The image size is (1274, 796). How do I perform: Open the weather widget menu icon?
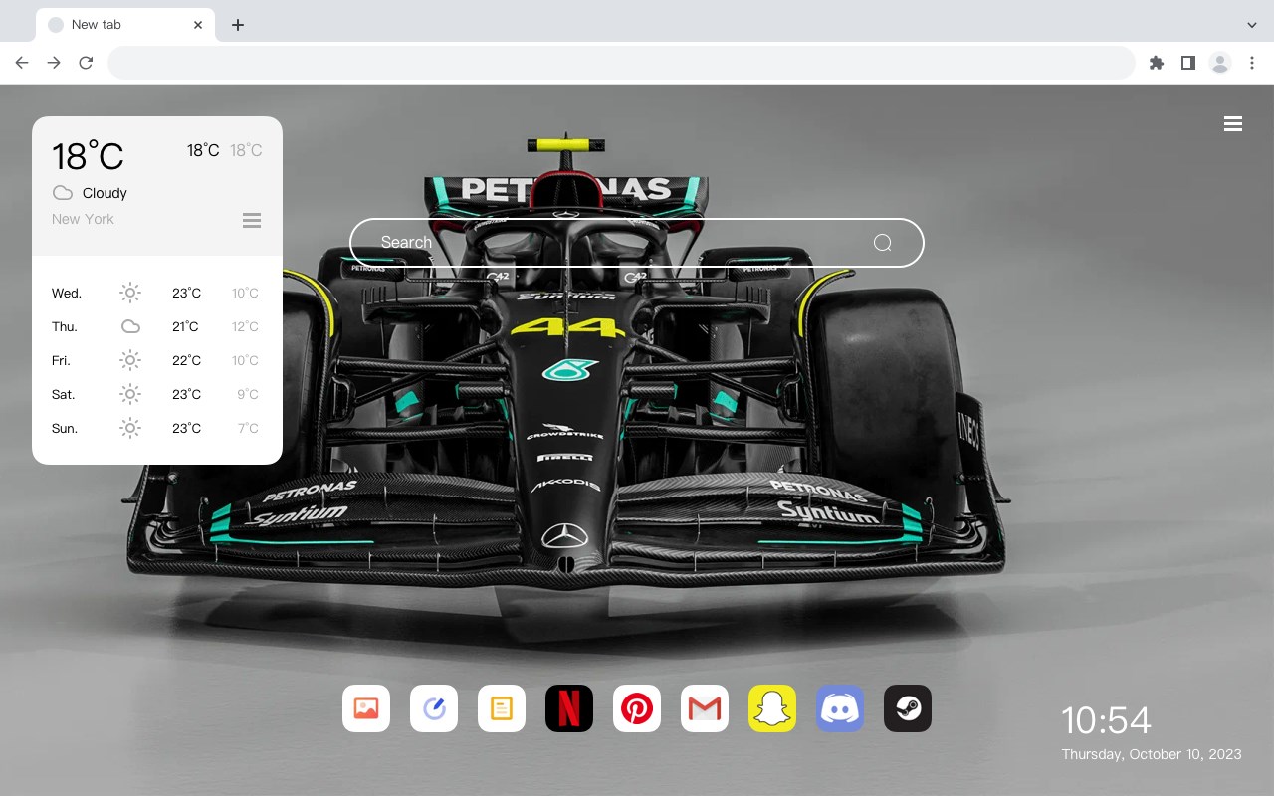252,220
